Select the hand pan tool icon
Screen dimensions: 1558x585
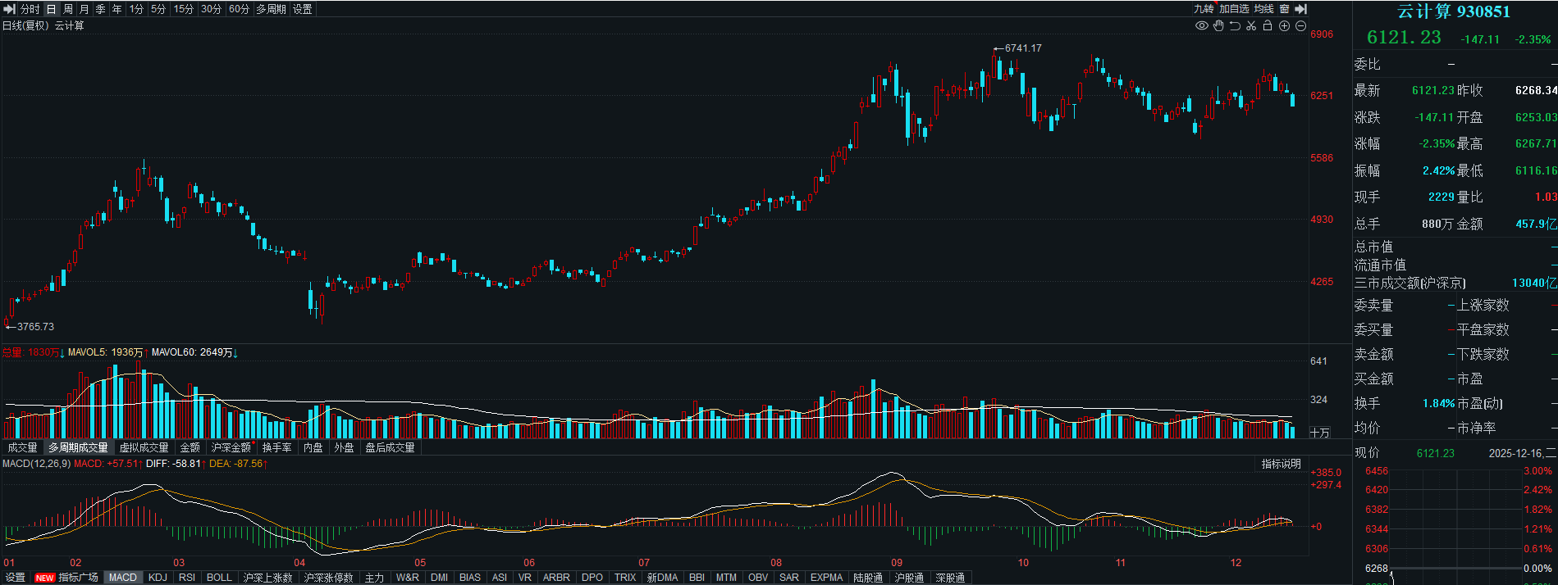pos(1218,26)
